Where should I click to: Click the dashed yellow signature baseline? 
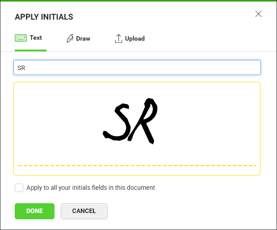[x=137, y=166]
